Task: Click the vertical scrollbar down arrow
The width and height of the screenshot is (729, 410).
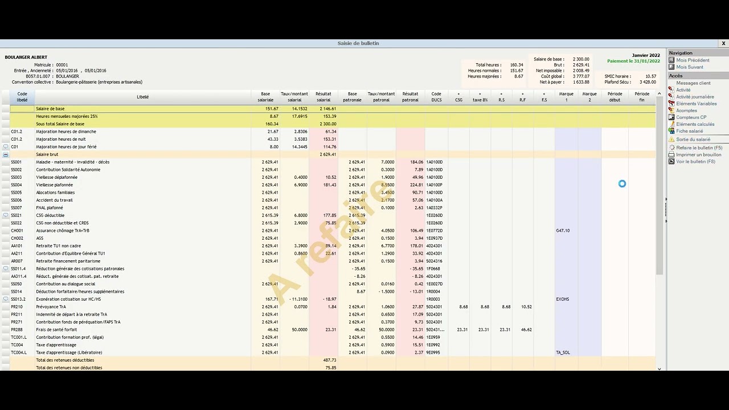Action: coord(660,369)
